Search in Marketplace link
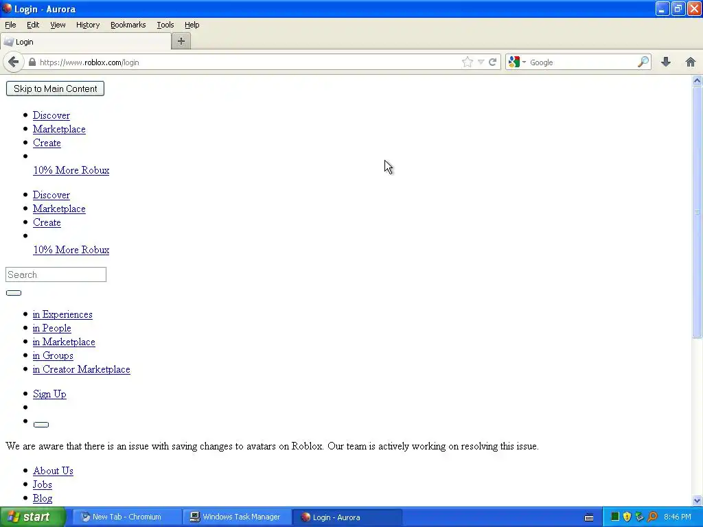703x527 pixels. (x=64, y=342)
